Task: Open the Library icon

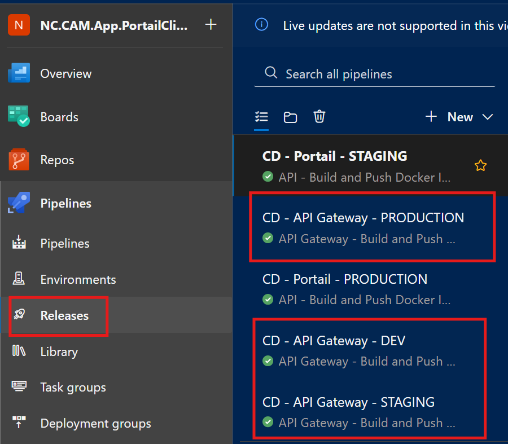Action: tap(19, 351)
